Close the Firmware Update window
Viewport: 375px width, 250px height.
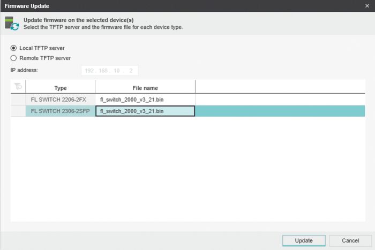coord(367,6)
